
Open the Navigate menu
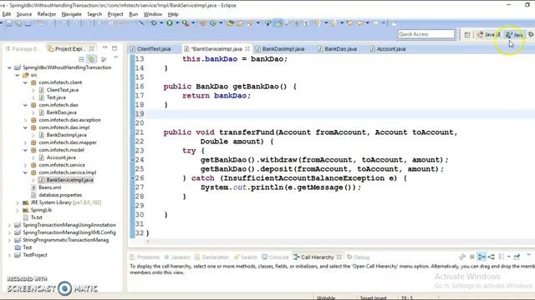click(71, 14)
